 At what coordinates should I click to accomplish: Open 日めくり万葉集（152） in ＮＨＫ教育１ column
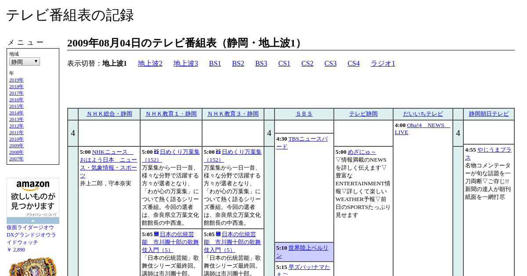tap(171, 156)
